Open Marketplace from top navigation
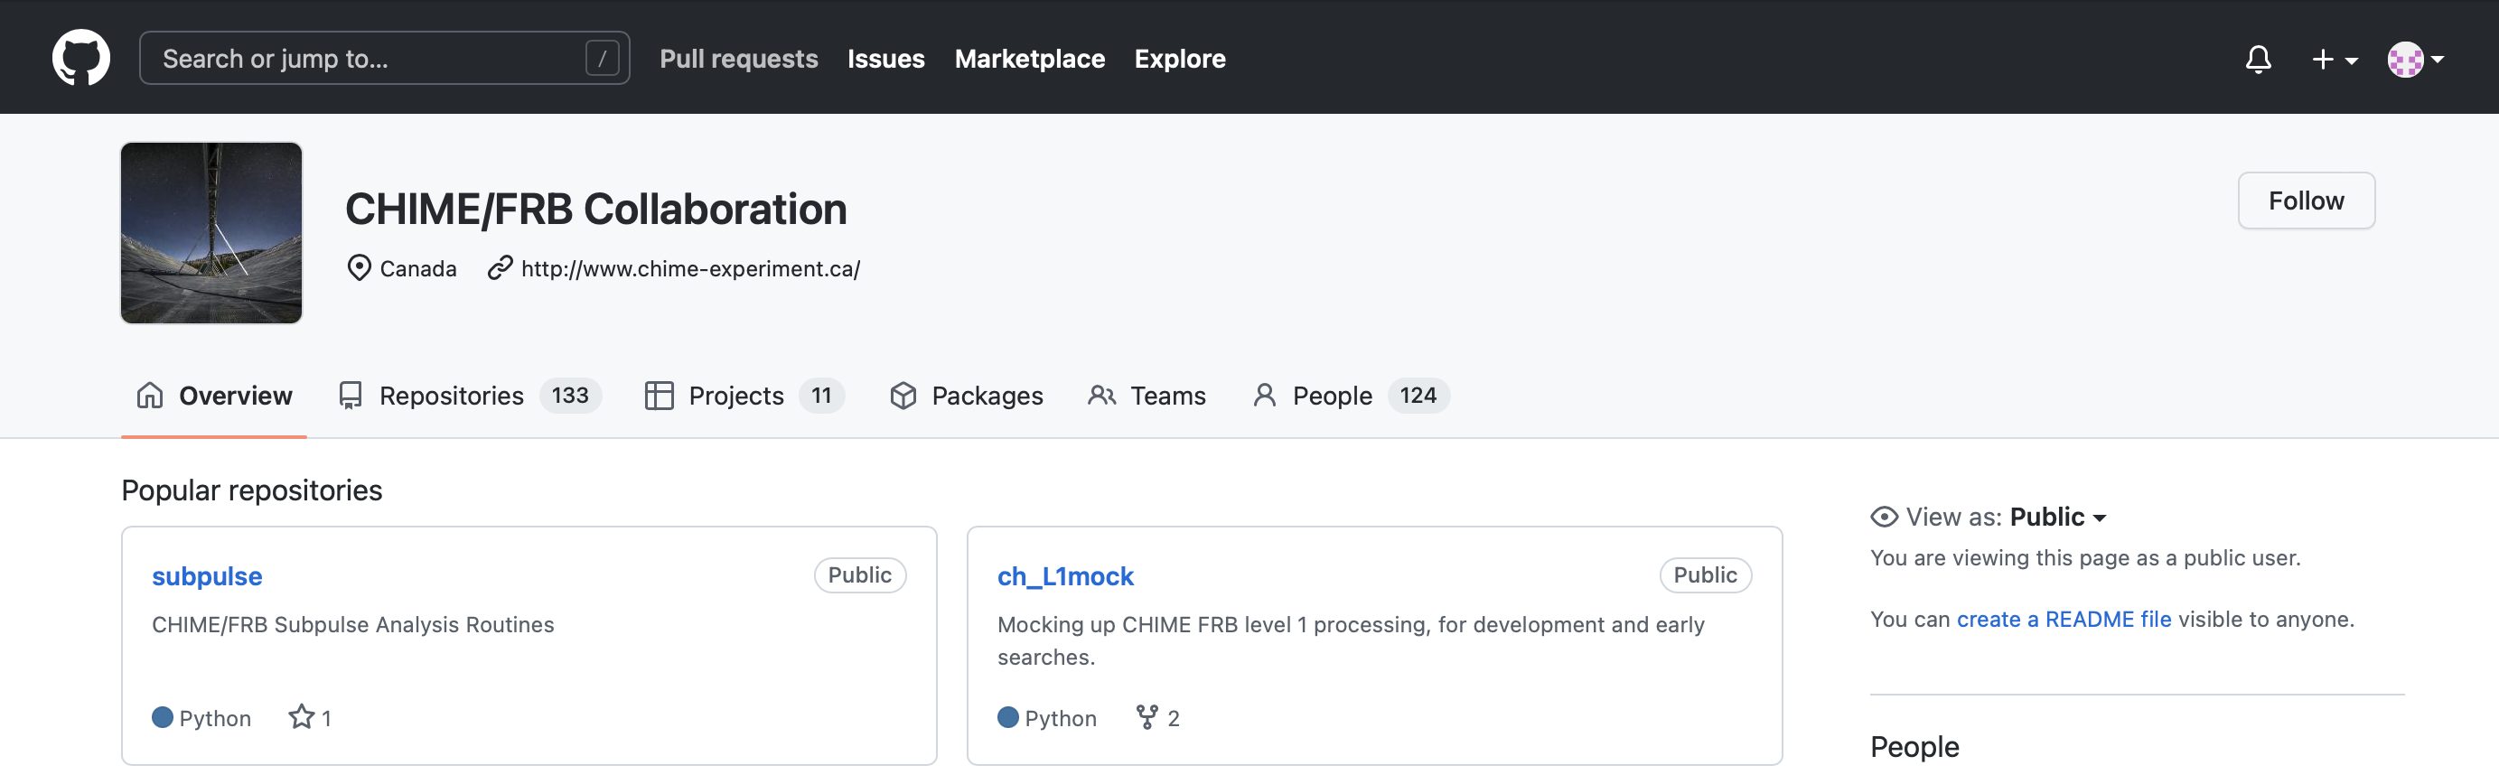Viewport: 2499px width, 784px height. point(1029,58)
